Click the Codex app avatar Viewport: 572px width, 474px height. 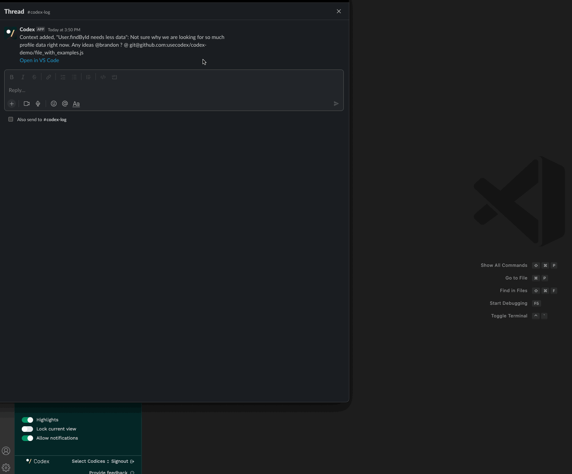pos(11,33)
